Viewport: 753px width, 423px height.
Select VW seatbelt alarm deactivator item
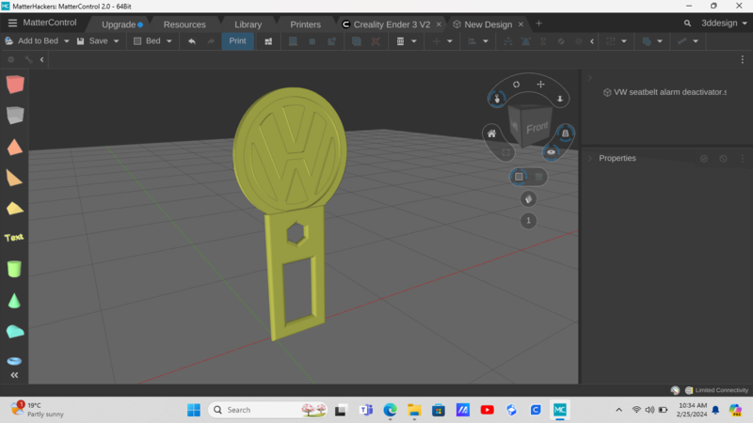click(x=670, y=92)
